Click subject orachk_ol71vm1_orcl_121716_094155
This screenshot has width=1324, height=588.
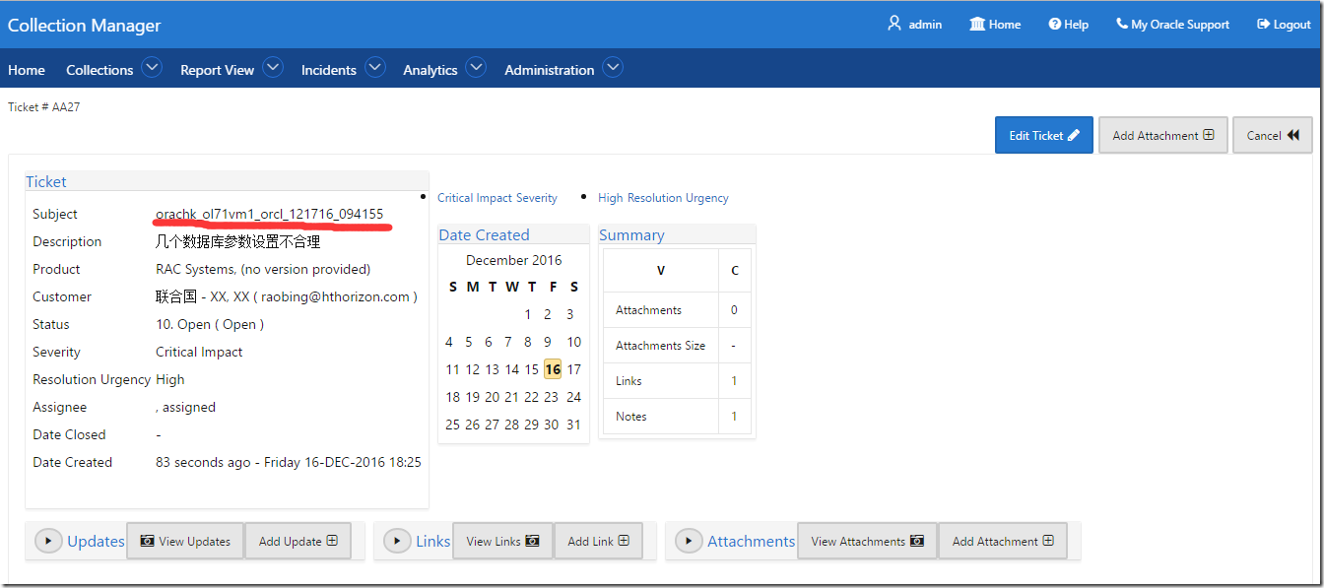269,214
